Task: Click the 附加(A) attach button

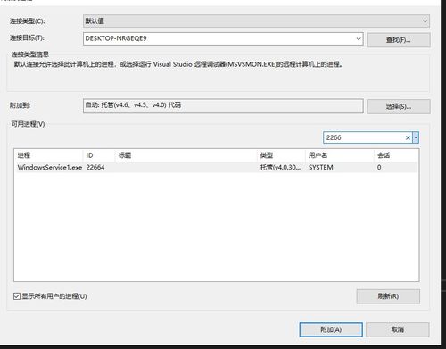Action: tap(331, 329)
